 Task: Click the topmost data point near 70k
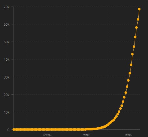[x=139, y=9]
